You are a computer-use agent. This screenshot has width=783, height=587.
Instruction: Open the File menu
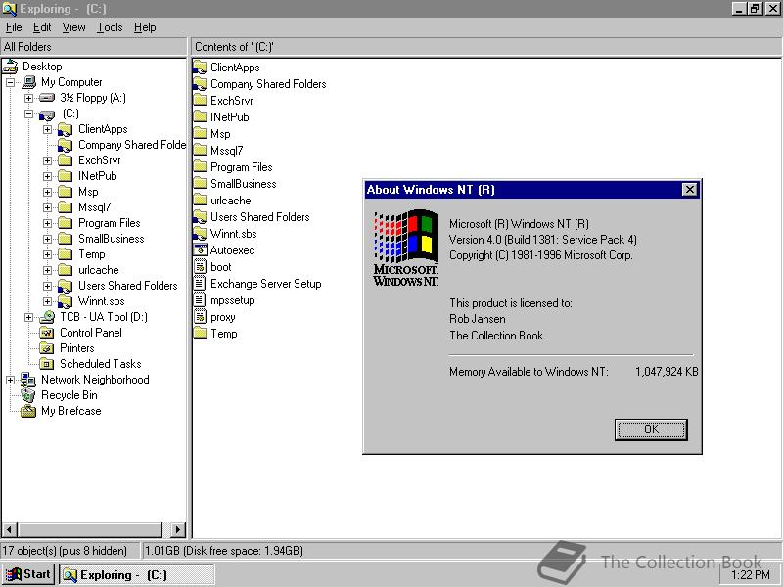tap(14, 27)
